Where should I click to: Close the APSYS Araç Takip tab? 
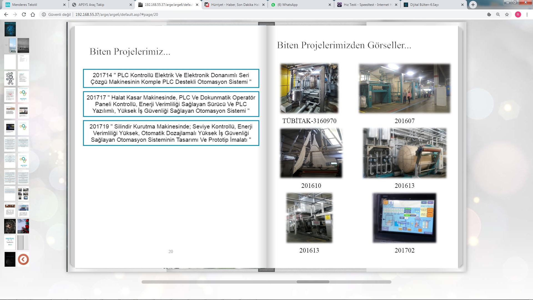pyautogui.click(x=131, y=5)
